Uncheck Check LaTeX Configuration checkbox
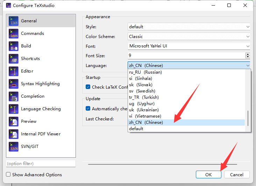The height and width of the screenshot is (186, 256). pos(88,87)
